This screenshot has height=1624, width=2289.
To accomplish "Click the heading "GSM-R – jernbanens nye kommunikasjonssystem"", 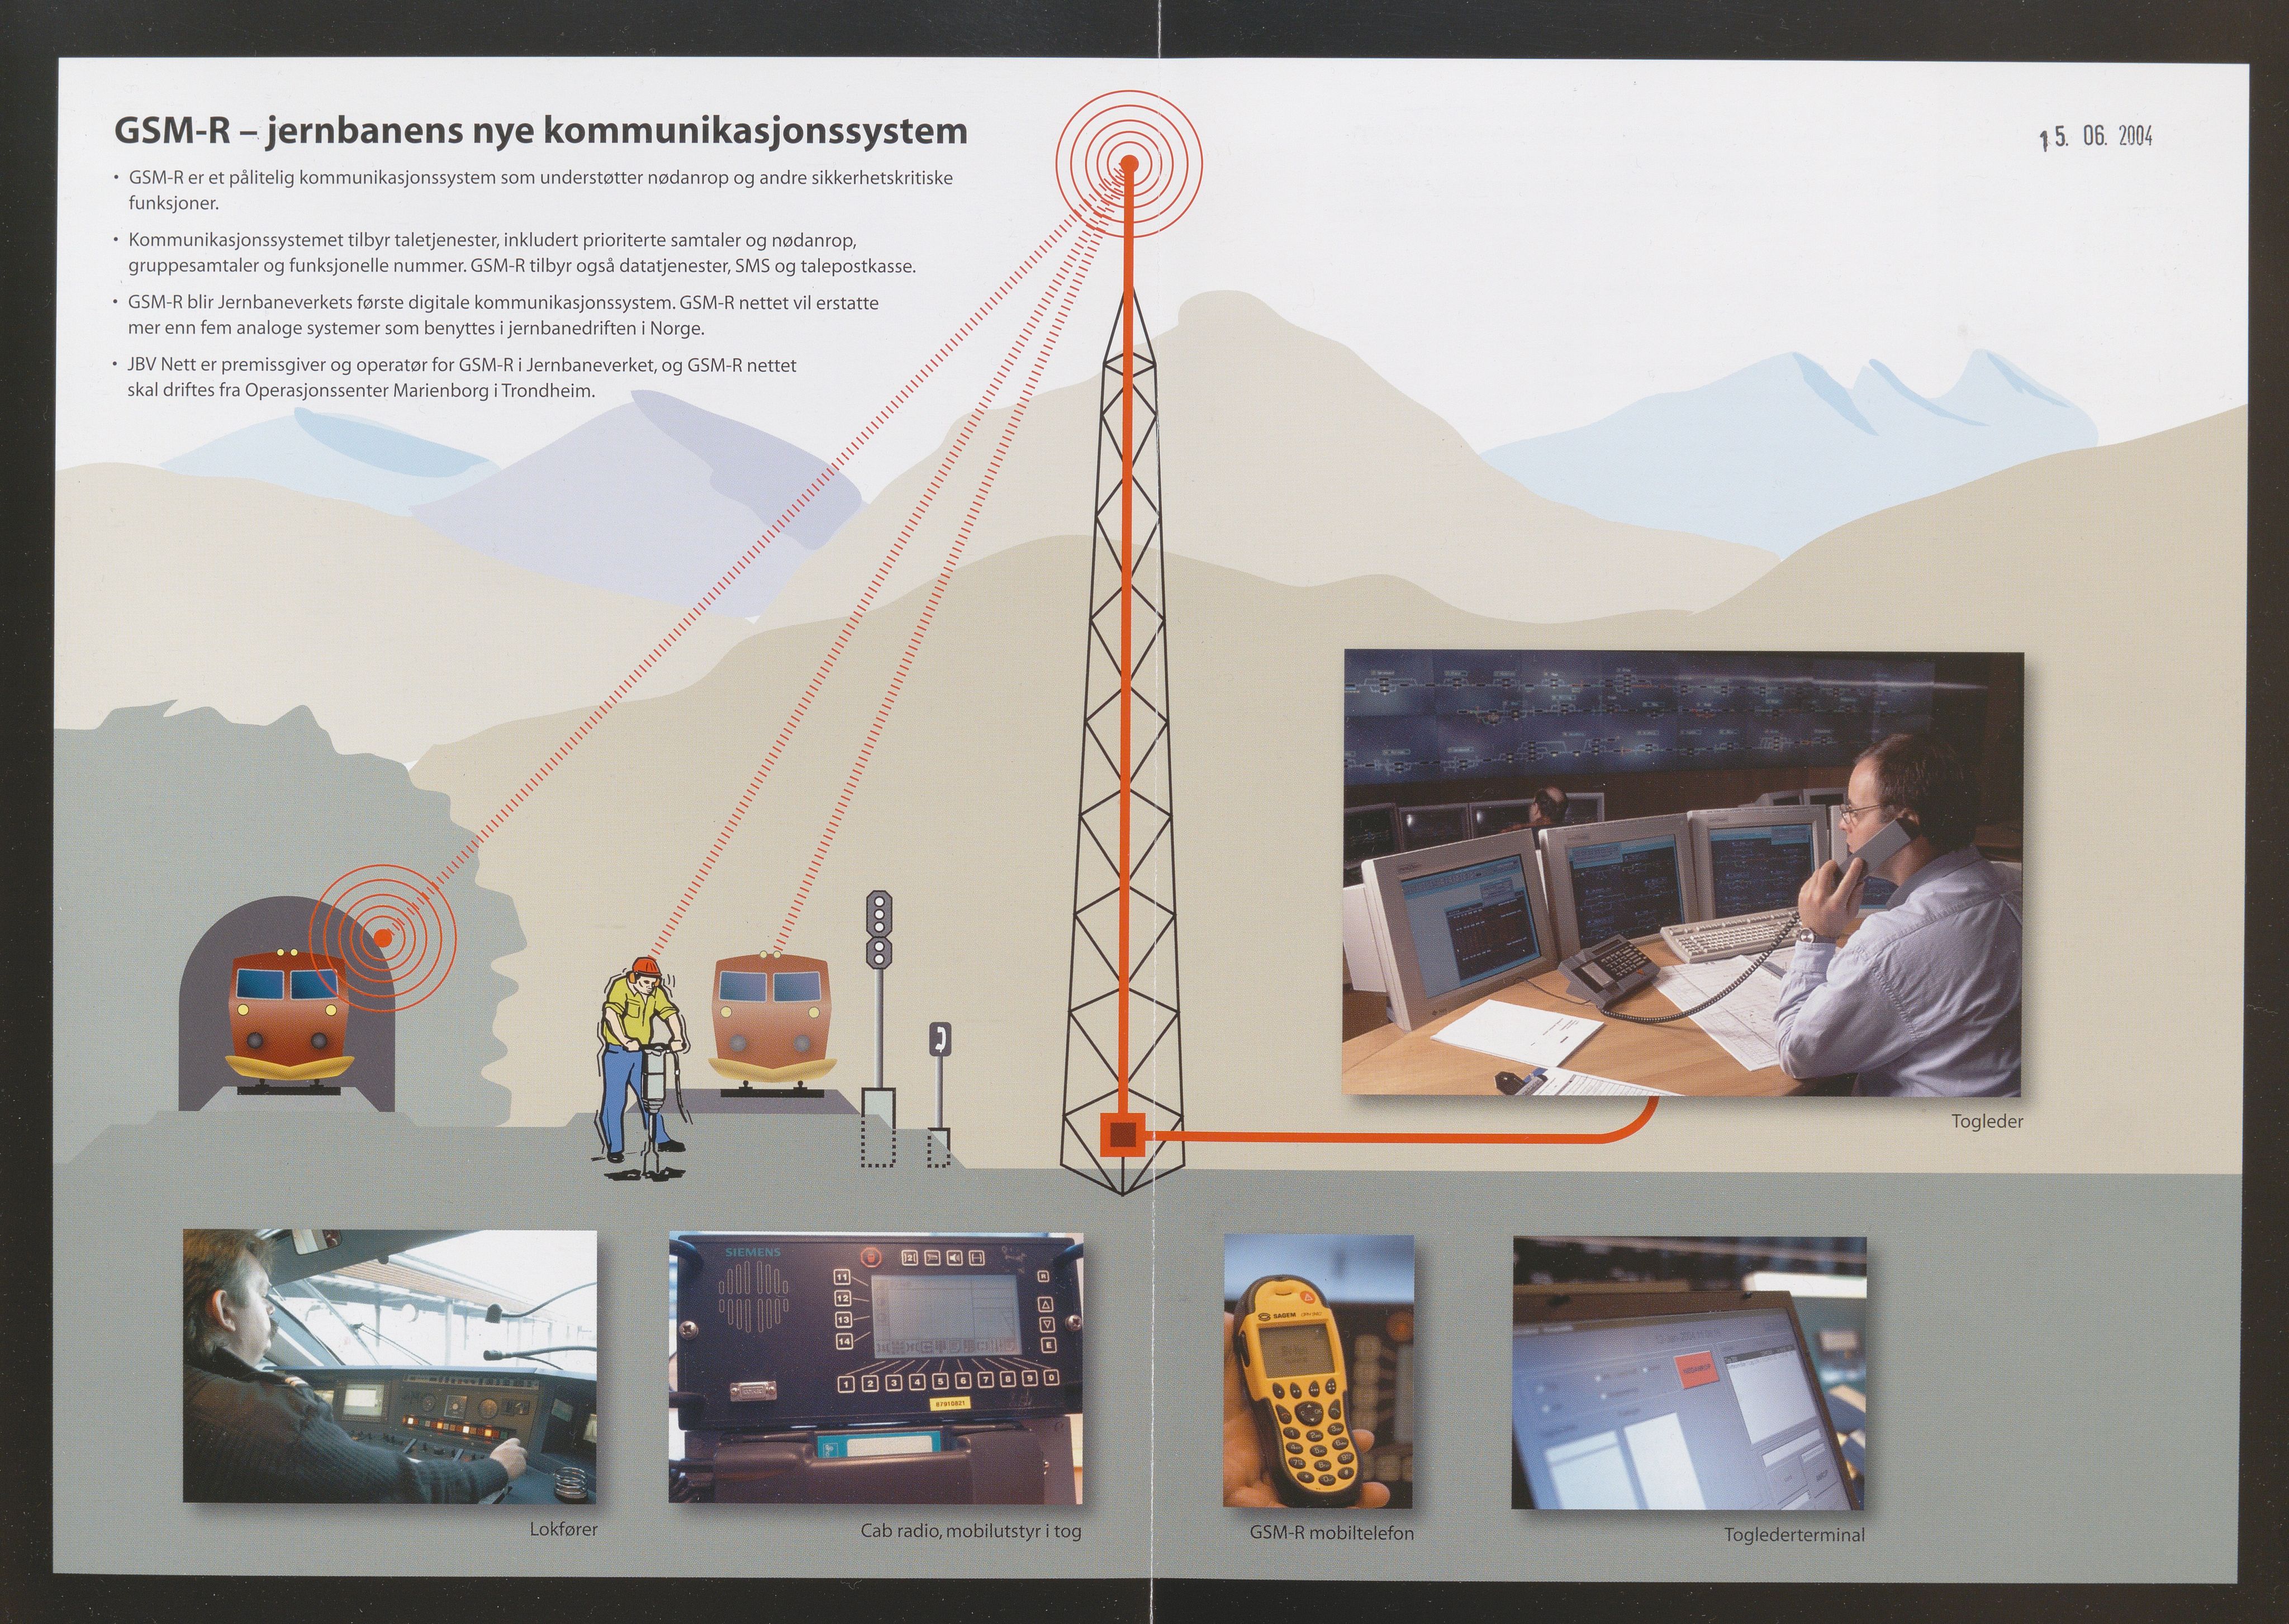I will [541, 131].
